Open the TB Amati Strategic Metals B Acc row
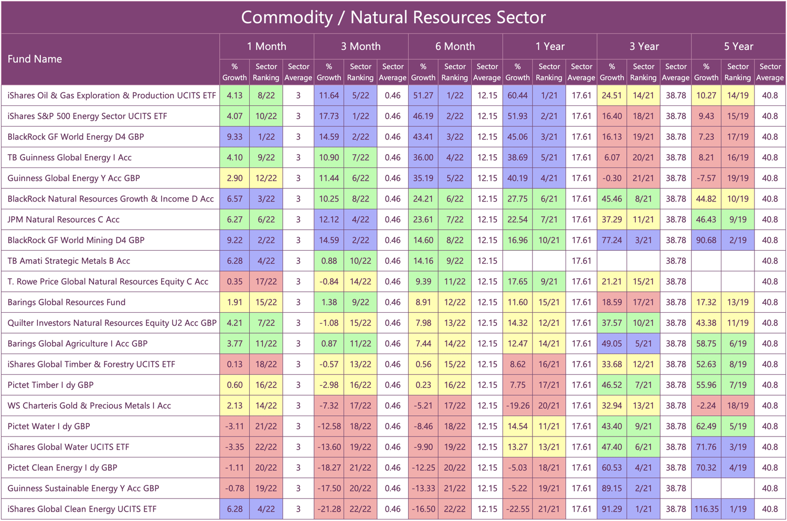This screenshot has width=787, height=521. tap(69, 261)
